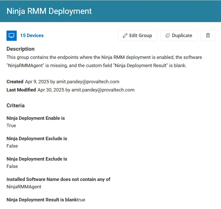Image resolution: width=221 pixels, height=209 pixels.
Task: Open the 15 Devices link
Action: 32,35
